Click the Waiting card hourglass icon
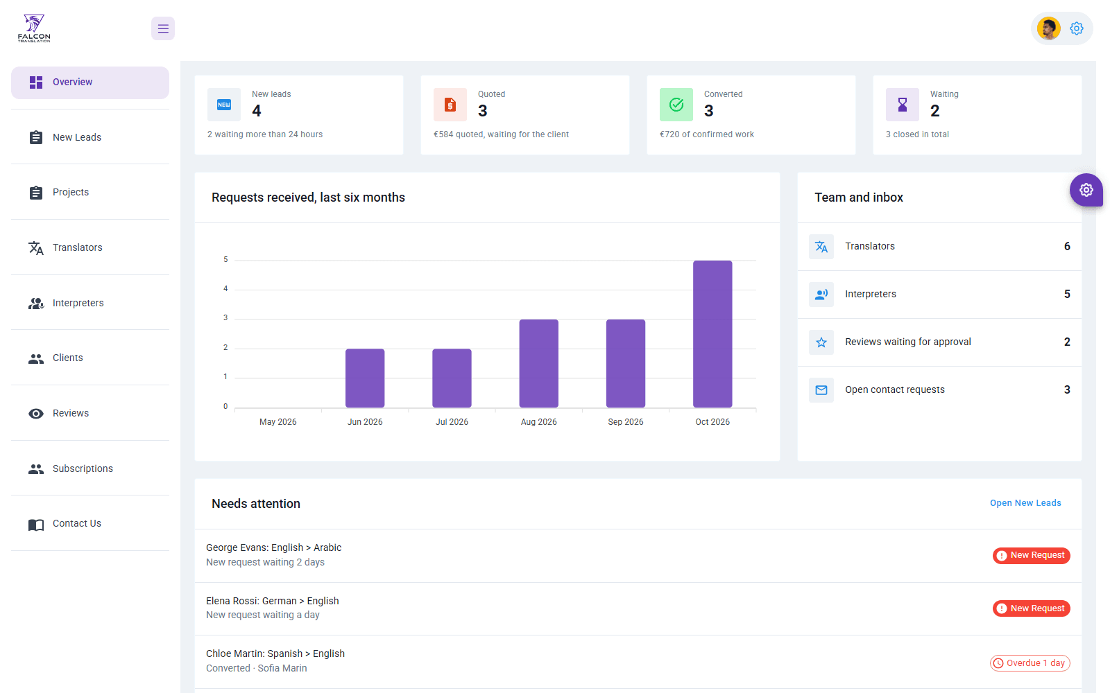1110x693 pixels. pos(903,105)
